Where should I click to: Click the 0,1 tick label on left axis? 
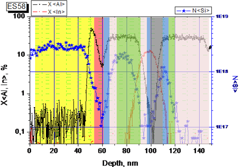tap(20, 132)
